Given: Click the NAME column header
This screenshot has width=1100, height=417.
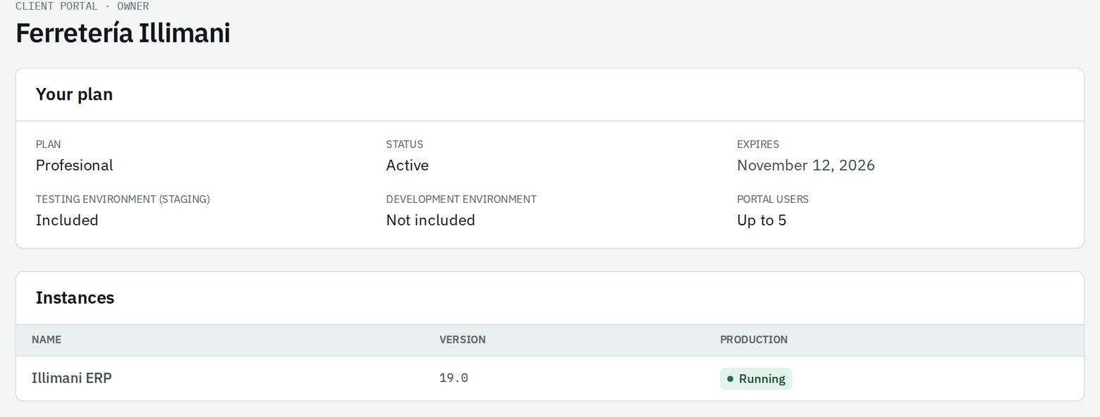Looking at the screenshot, I should pos(47,340).
